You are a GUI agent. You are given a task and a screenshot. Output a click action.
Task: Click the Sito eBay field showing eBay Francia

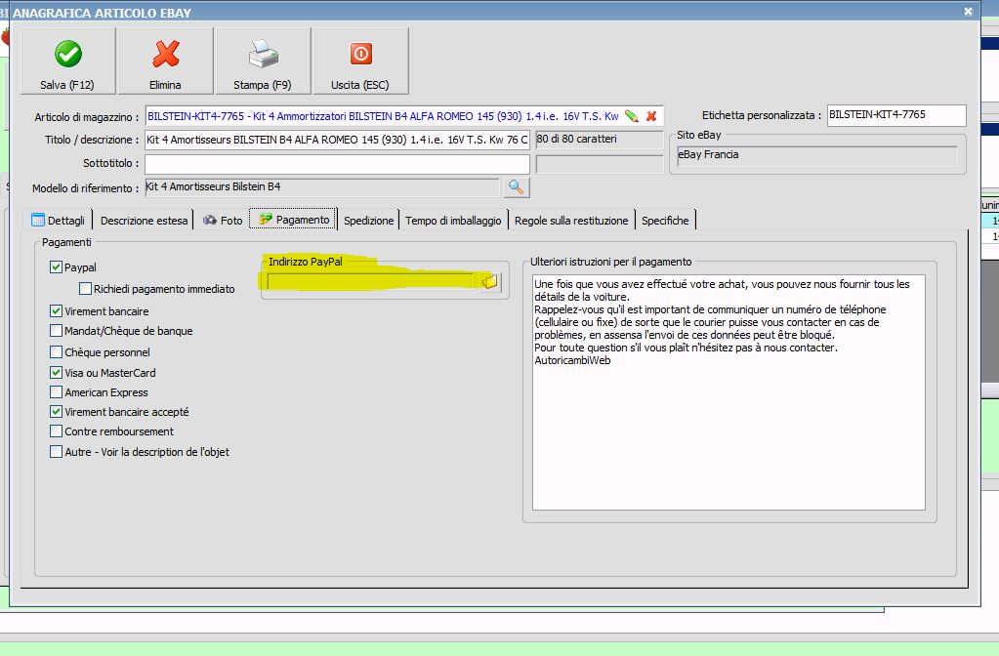pos(817,155)
